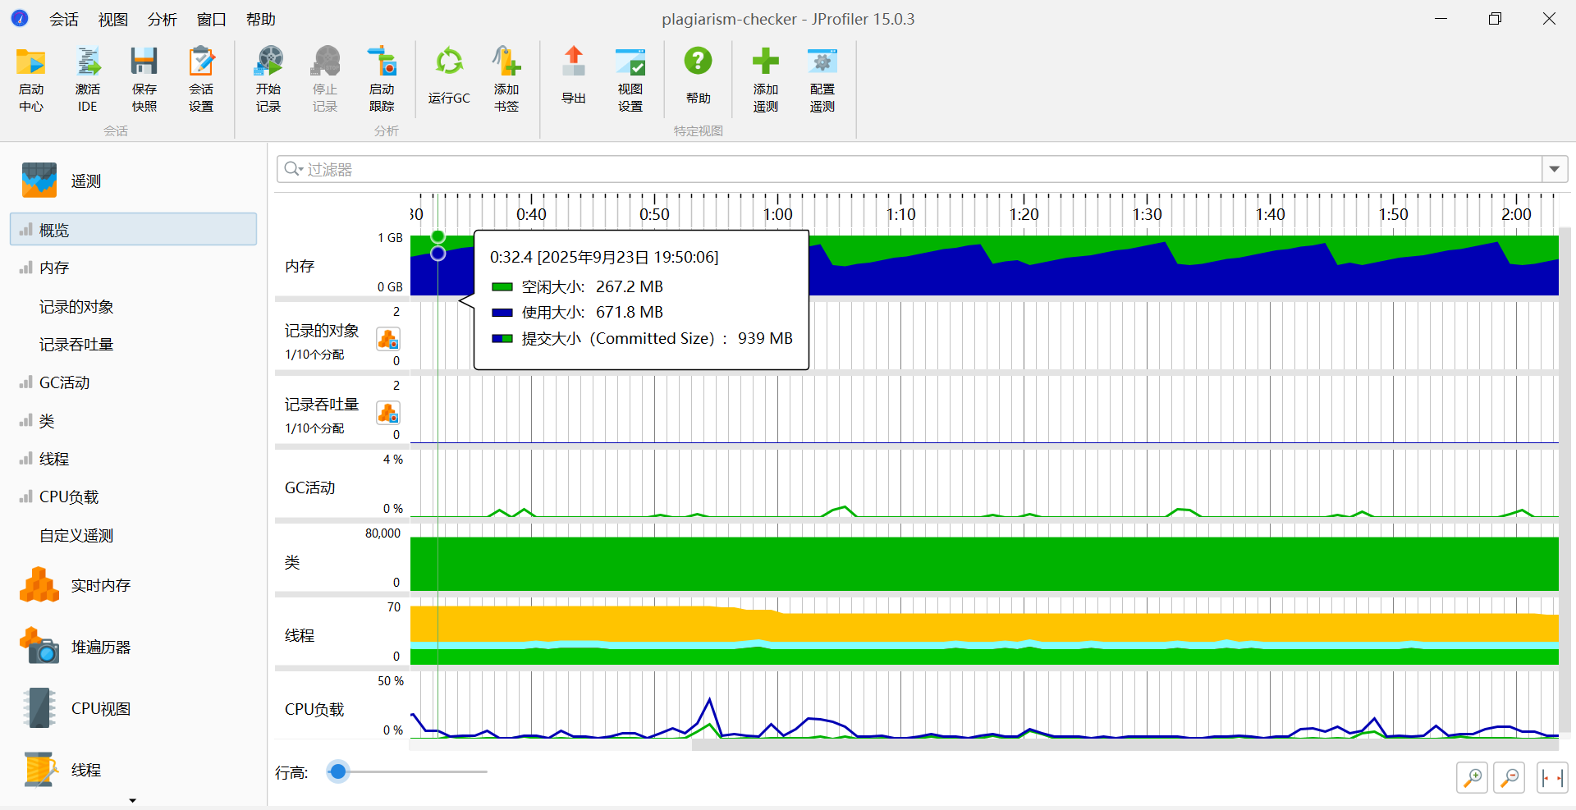This screenshot has height=810, width=1576.
Task: Click the green 帮助 help icon
Action: pyautogui.click(x=699, y=76)
